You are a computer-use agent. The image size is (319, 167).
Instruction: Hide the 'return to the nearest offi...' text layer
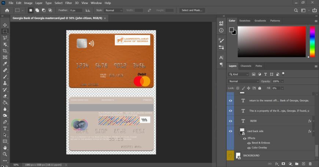231,101
